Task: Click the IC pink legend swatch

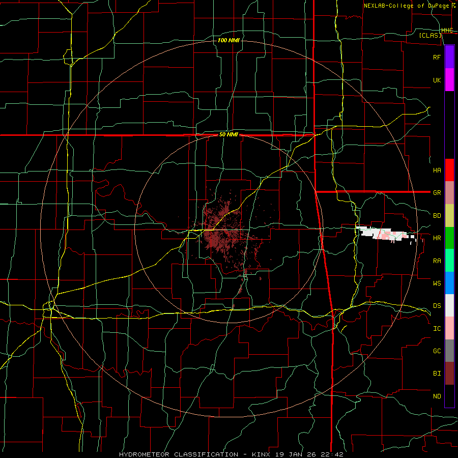Action: point(449,328)
